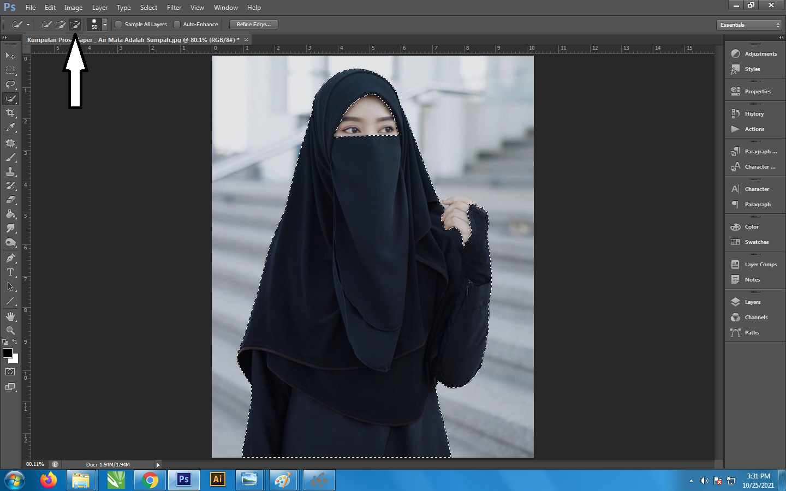Open the Select menu

[x=148, y=8]
